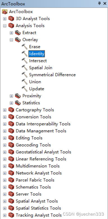Viewport: 108px width, 219px height.
Task: Expand the Statistics toolset
Action: (12, 103)
